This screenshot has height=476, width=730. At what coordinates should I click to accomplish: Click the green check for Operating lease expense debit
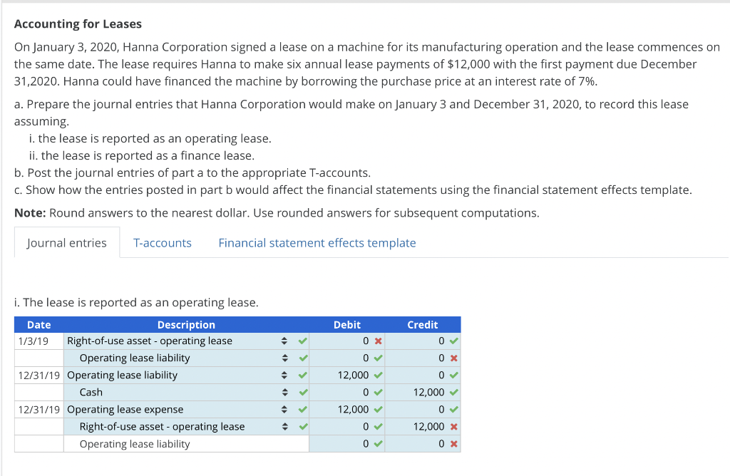pos(378,409)
